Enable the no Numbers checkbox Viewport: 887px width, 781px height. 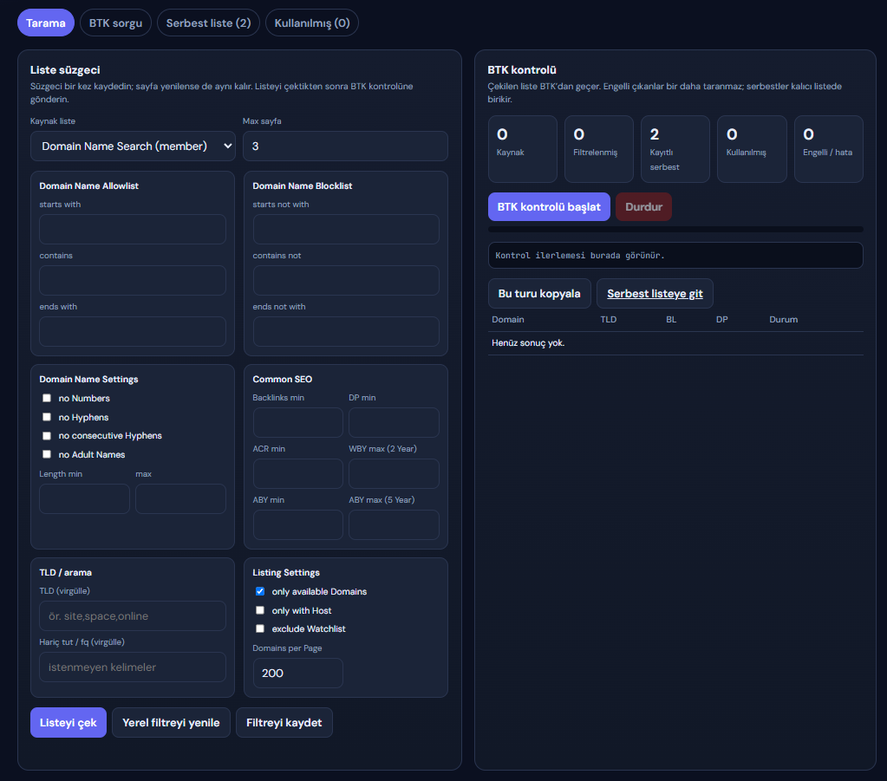[47, 398]
